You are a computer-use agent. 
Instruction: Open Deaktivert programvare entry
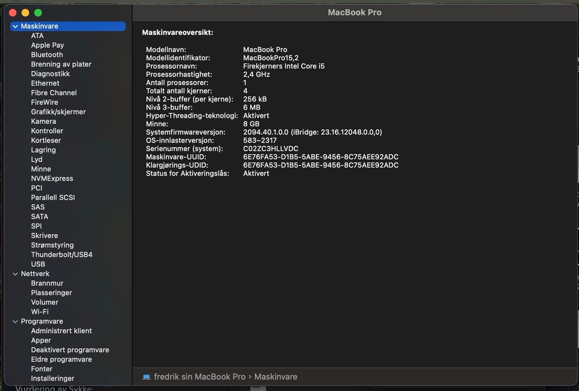(70, 350)
